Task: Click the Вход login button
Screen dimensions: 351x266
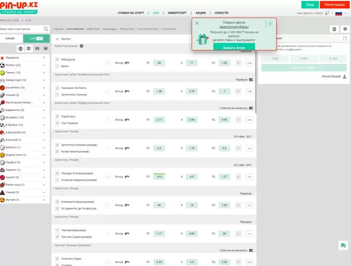Action: pos(310,5)
